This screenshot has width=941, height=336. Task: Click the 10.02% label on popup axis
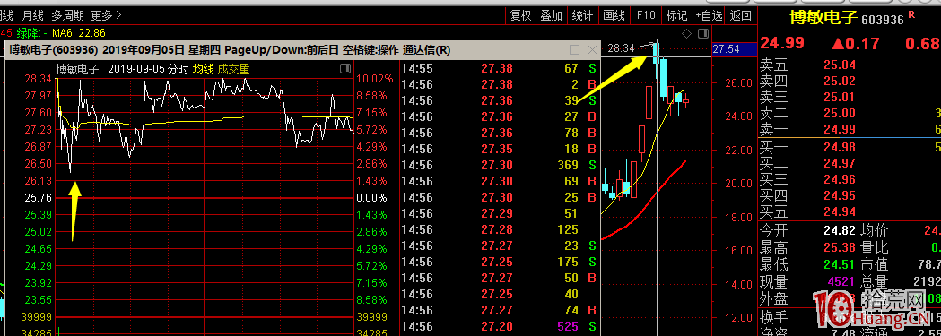374,79
